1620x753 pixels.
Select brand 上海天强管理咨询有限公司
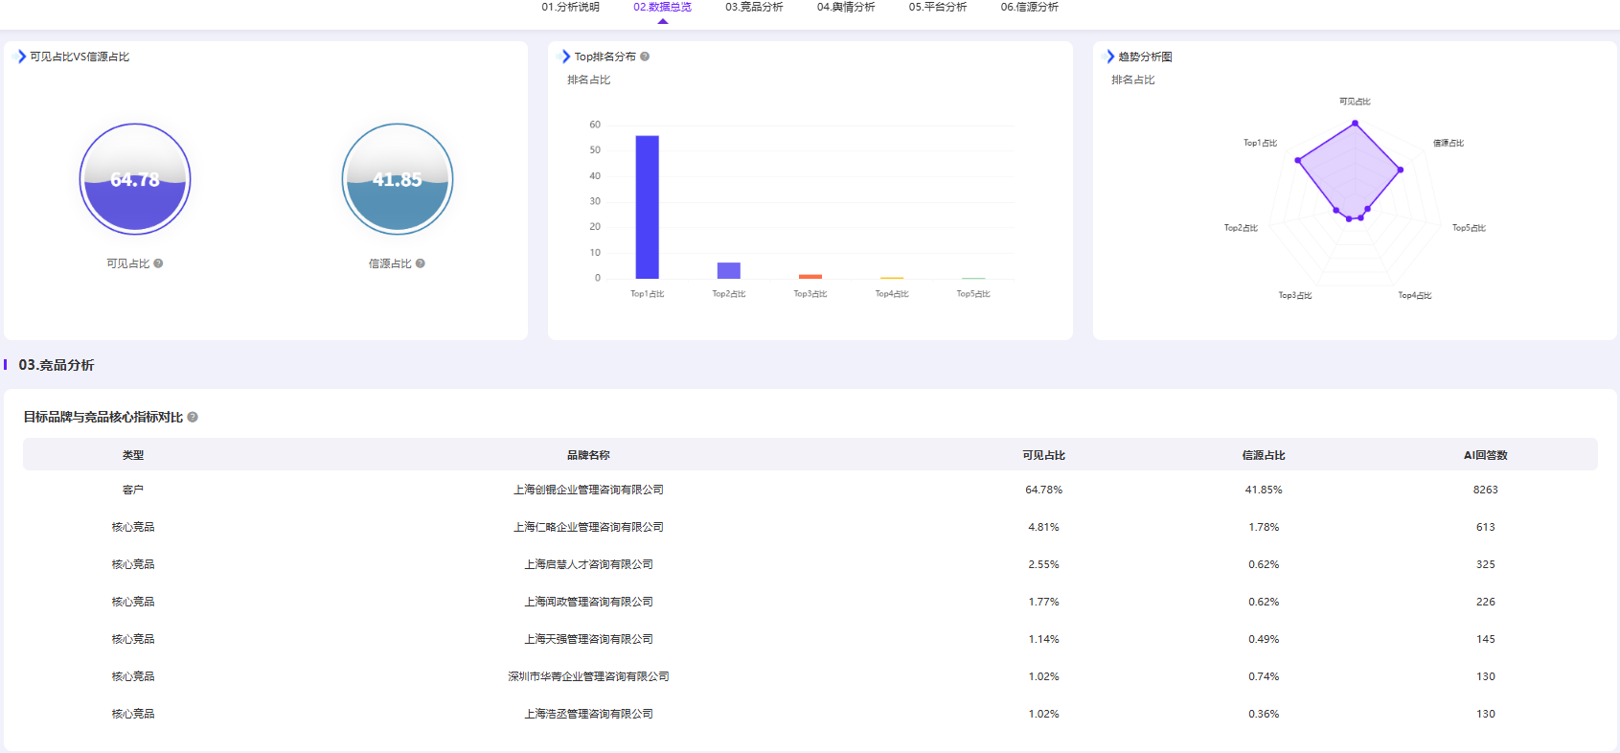point(588,639)
